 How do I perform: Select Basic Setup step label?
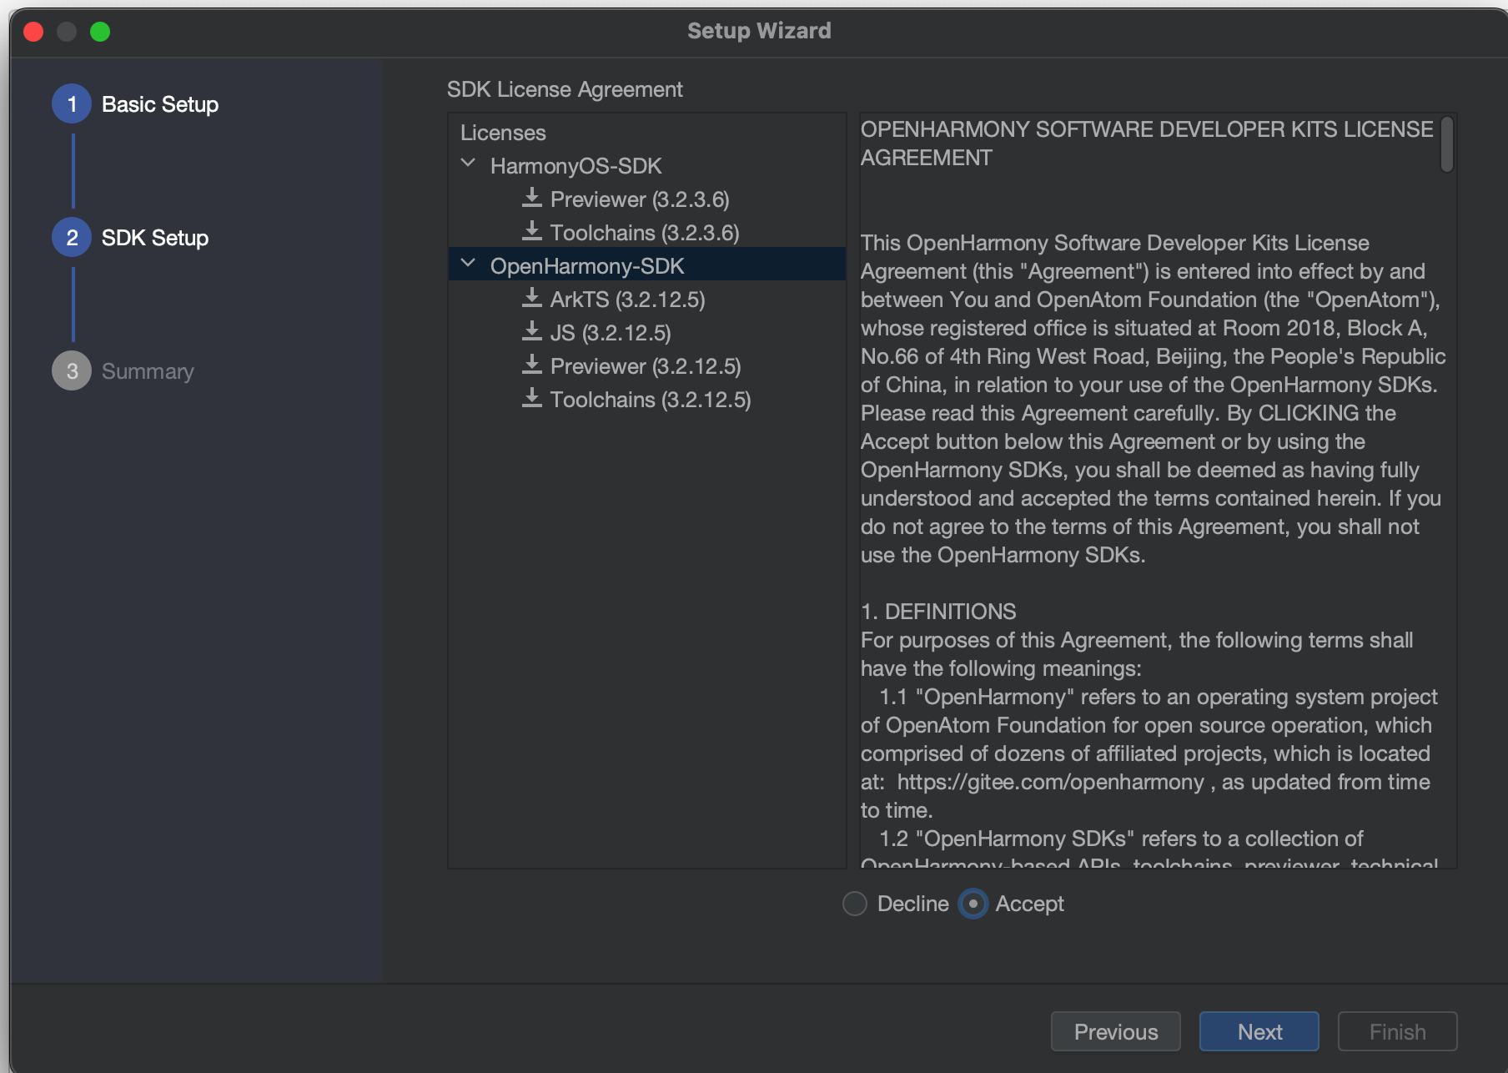tap(160, 104)
